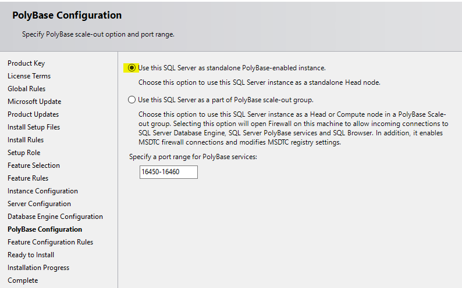The width and height of the screenshot is (462, 288).
Task: Navigate to Server Configuration step
Action: tap(39, 204)
